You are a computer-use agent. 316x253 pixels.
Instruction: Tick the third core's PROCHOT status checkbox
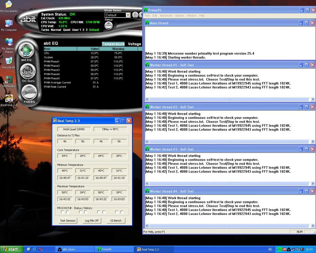[x=99, y=212]
